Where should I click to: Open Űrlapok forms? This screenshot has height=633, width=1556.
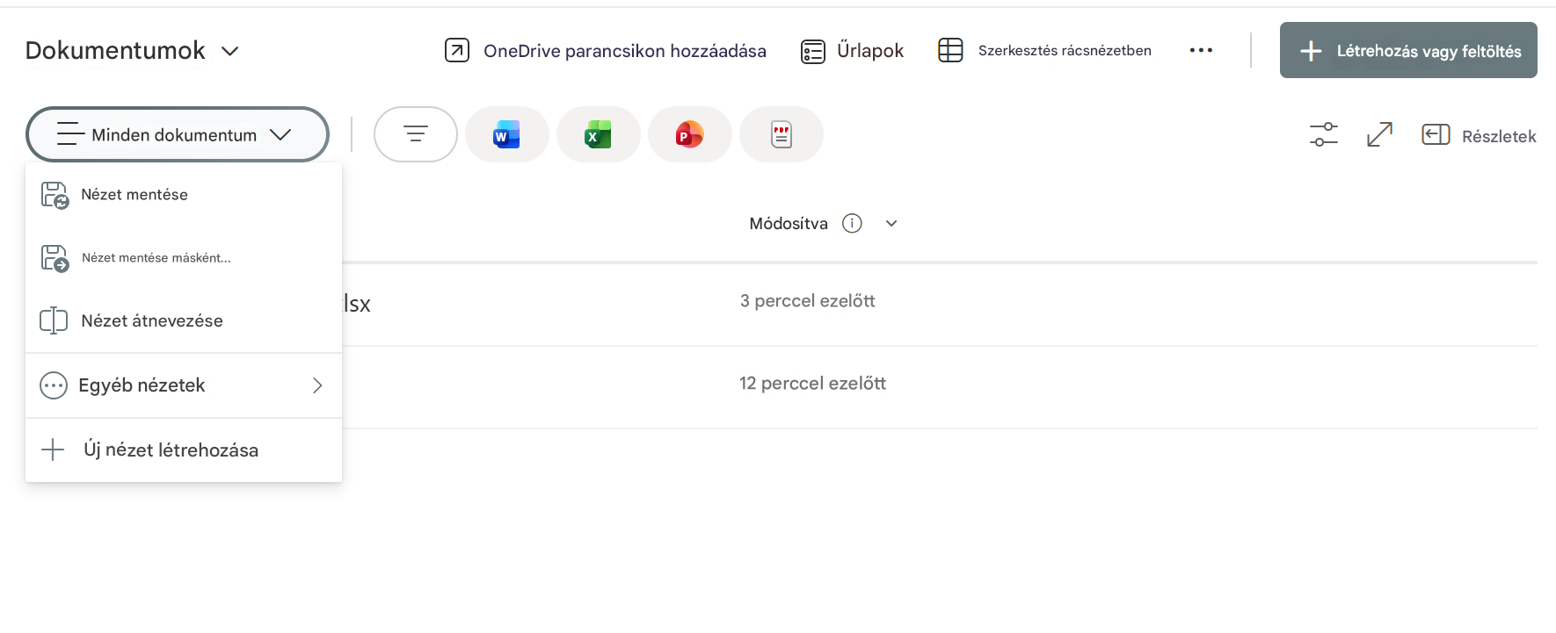click(852, 51)
